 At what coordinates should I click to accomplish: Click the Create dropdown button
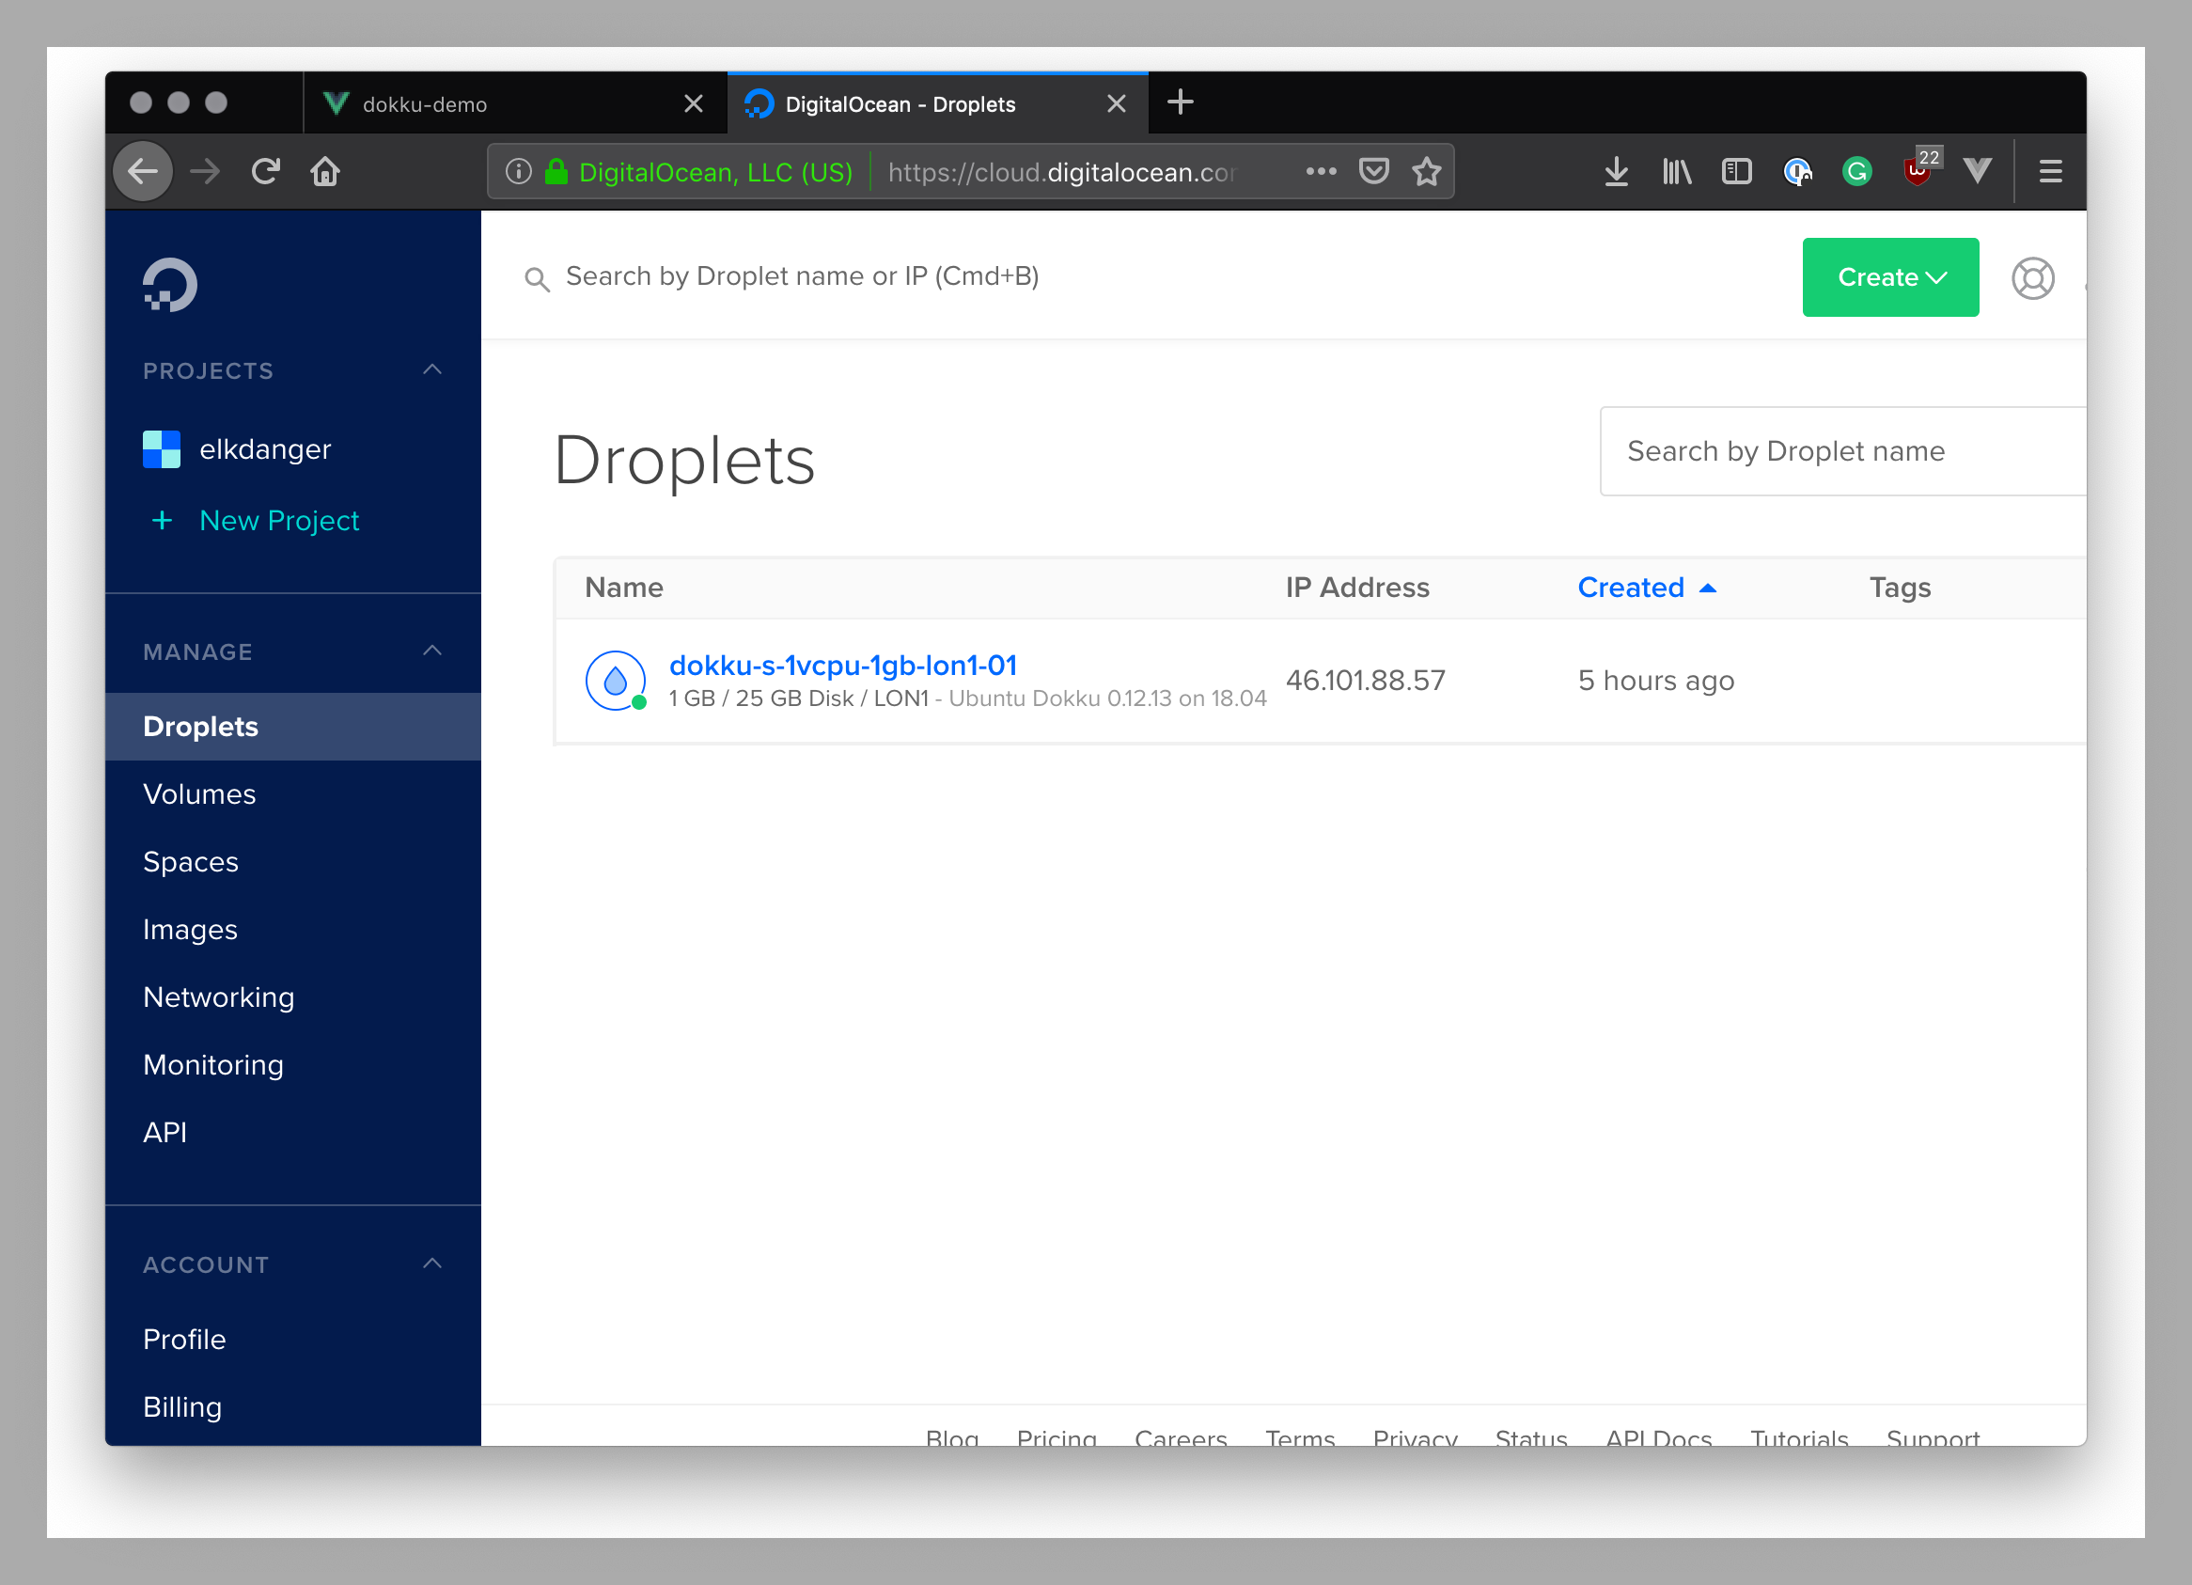pos(1891,275)
